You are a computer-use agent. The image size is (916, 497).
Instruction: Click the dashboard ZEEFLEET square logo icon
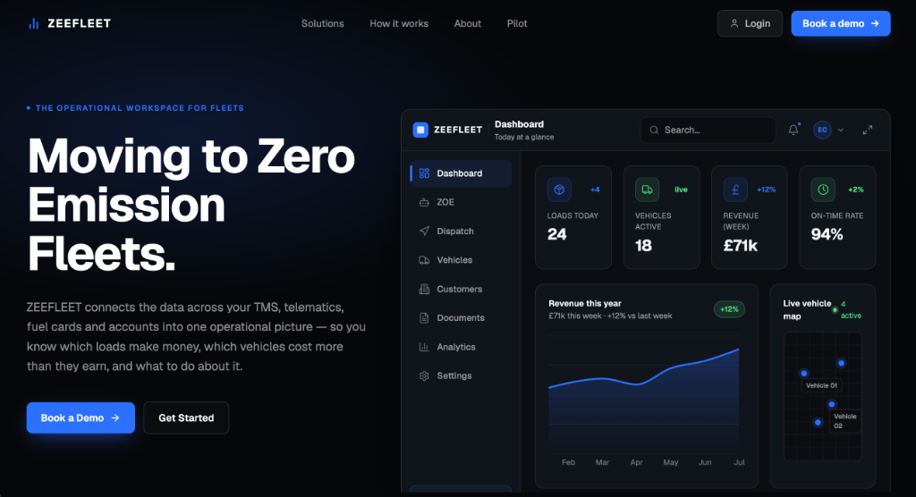tap(420, 130)
